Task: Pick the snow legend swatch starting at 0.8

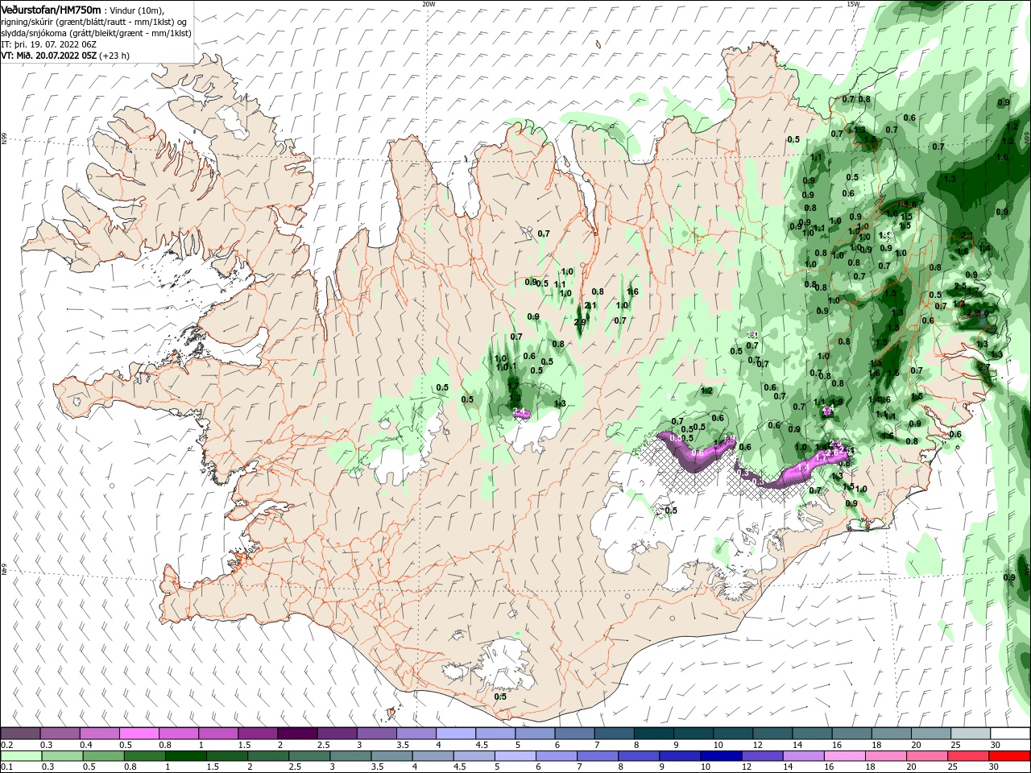Action: (178, 734)
